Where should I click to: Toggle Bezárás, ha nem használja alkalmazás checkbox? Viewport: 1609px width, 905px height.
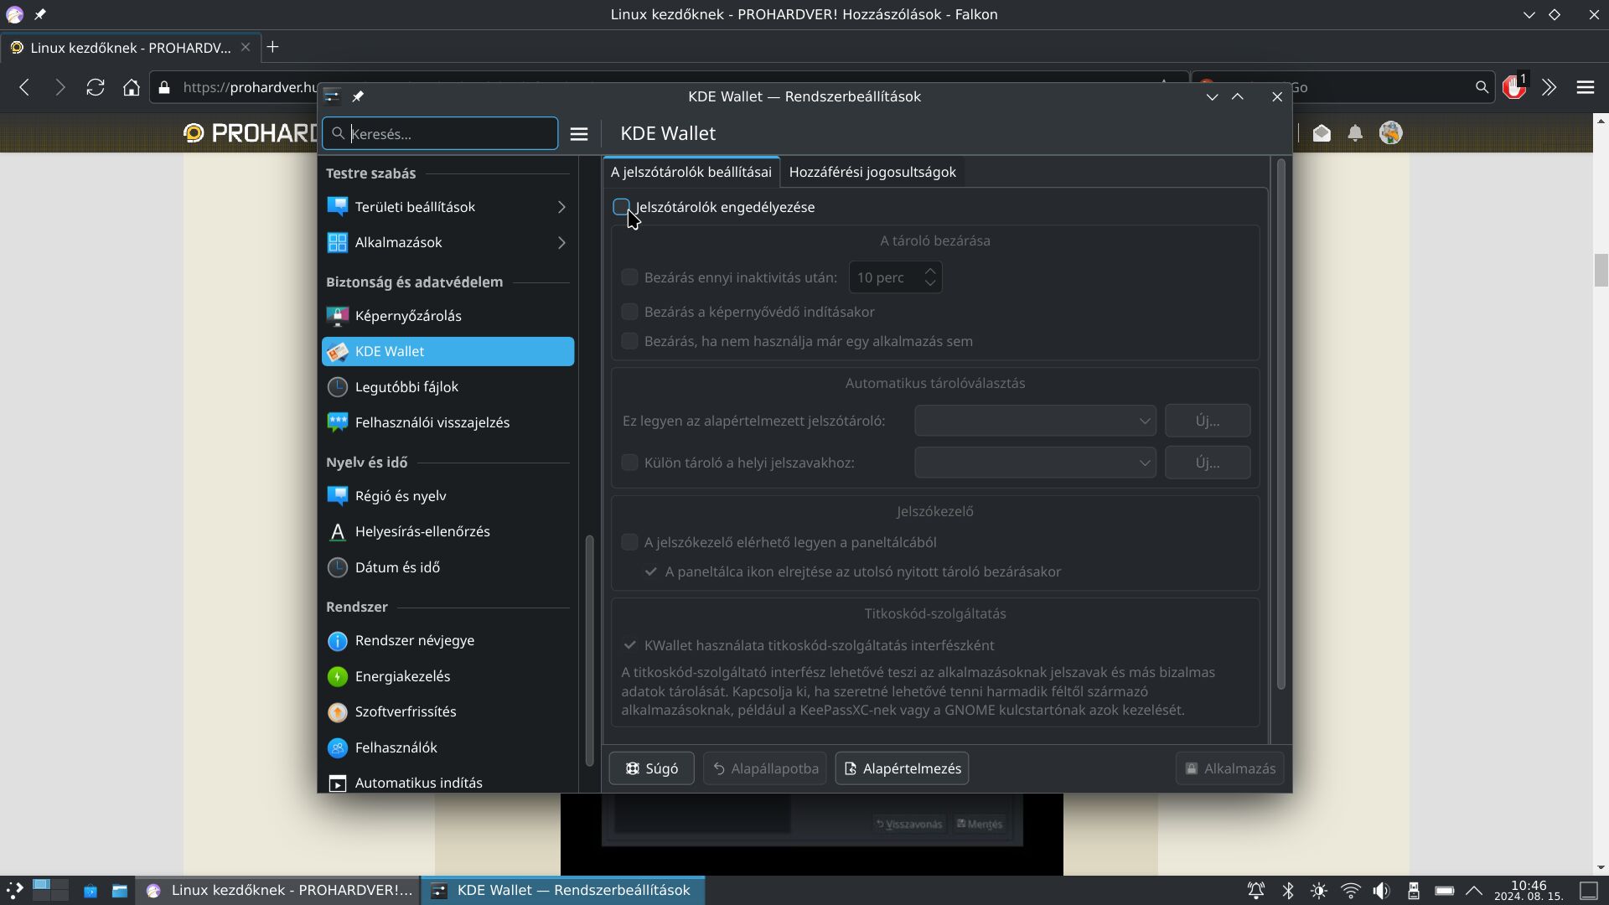tap(629, 341)
